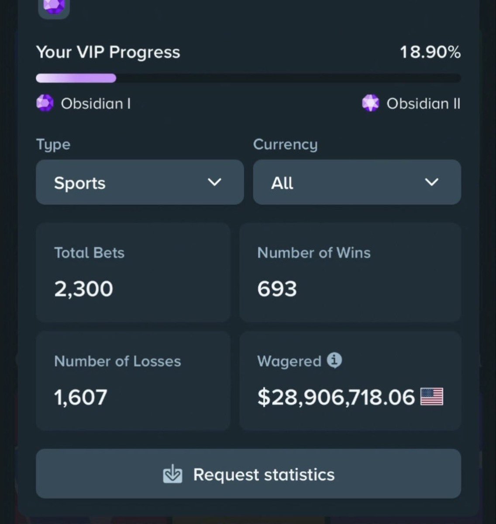Click the Your VIP Progress heading
Screen dimensions: 496x524
tap(108, 52)
